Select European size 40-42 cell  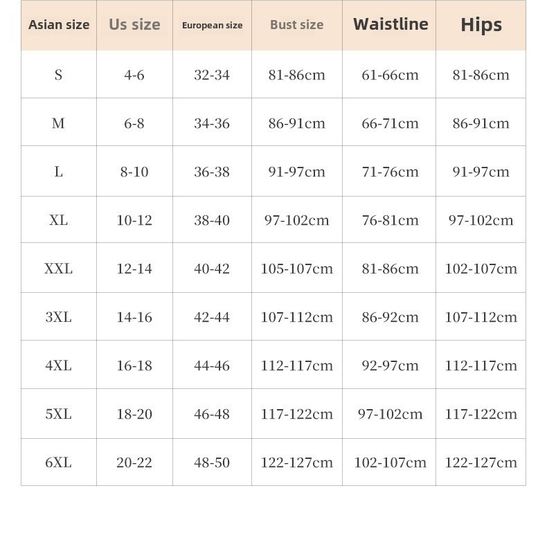pyautogui.click(x=212, y=269)
